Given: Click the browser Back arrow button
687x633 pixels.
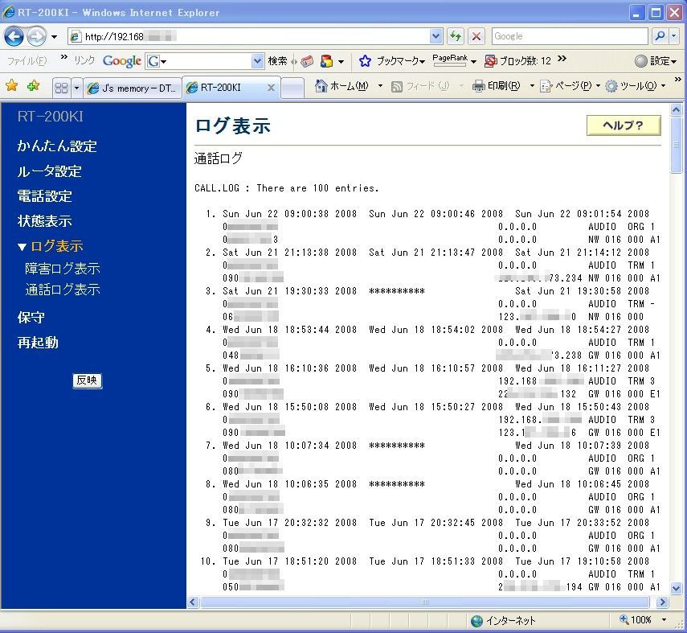Looking at the screenshot, I should [x=14, y=36].
